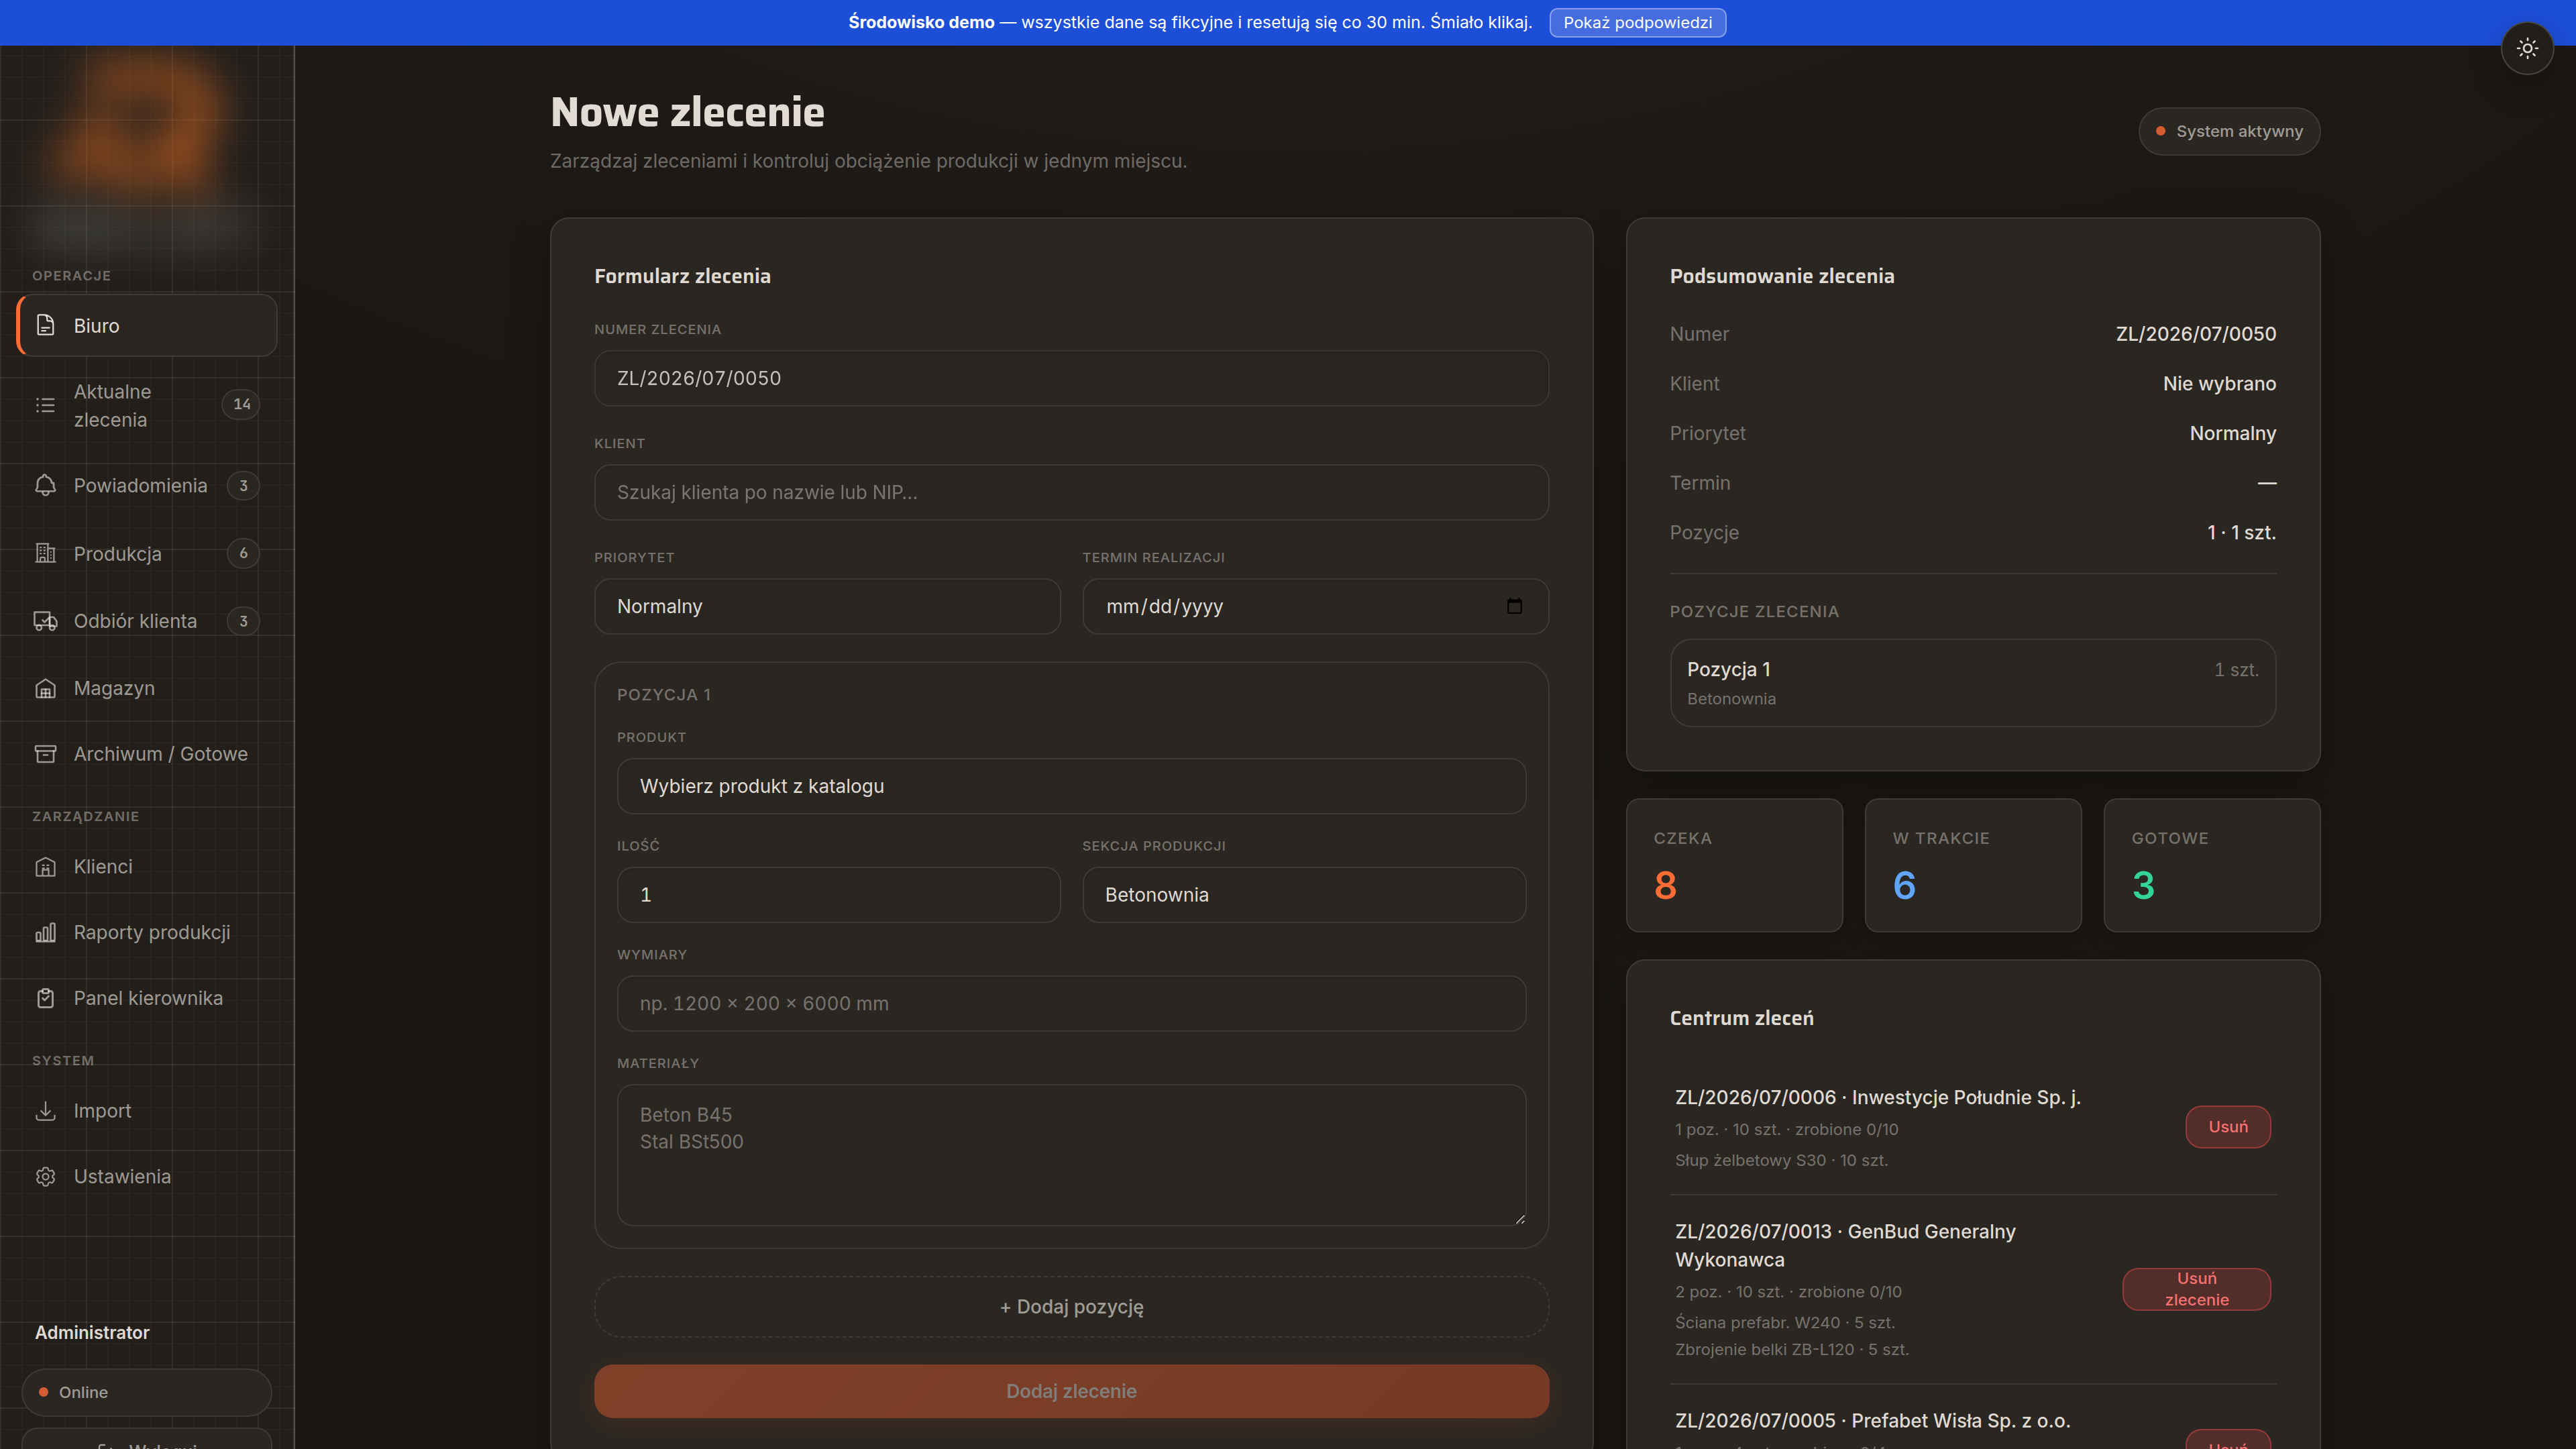2576x1449 pixels.
Task: Click the Magazyn warehouse icon
Action: (x=45, y=688)
